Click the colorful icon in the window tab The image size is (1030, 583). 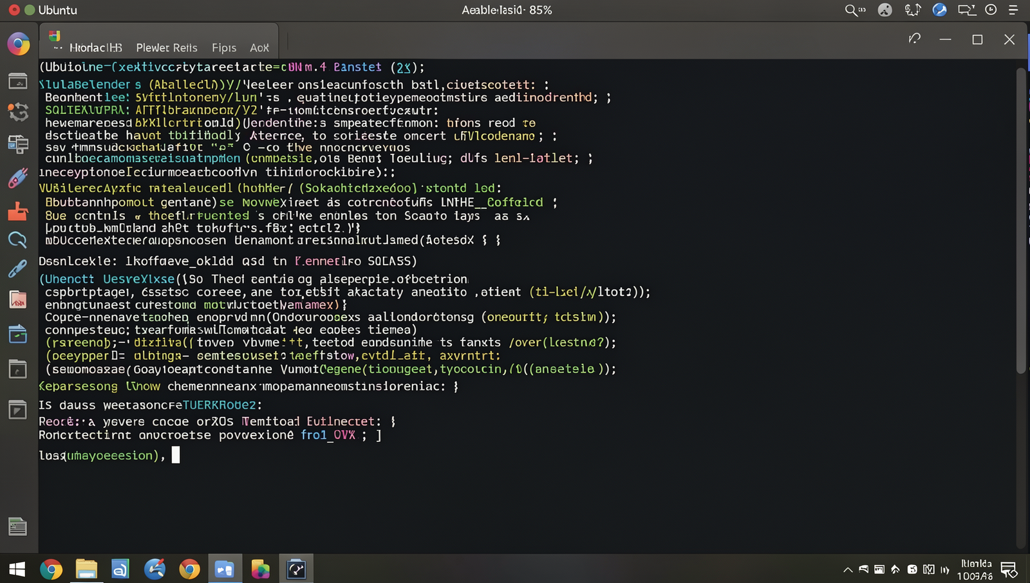tap(55, 36)
